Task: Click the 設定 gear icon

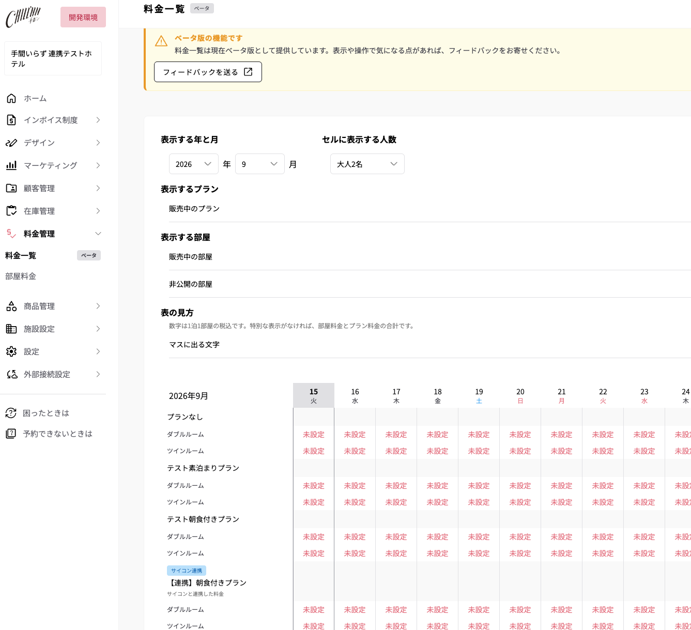Action: tap(11, 351)
